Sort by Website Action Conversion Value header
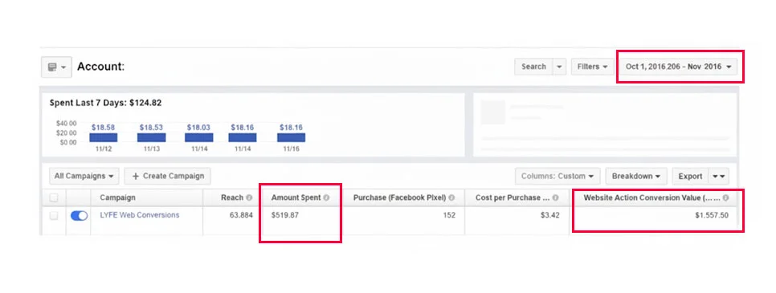The image size is (776, 293). pyautogui.click(x=651, y=197)
